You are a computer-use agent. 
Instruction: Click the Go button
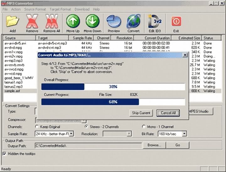point(178,145)
